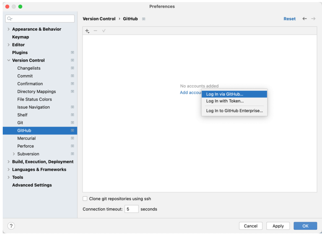Open the Keymap settings page

point(20,37)
